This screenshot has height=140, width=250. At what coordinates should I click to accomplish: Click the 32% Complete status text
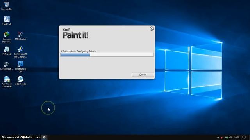click(78, 51)
